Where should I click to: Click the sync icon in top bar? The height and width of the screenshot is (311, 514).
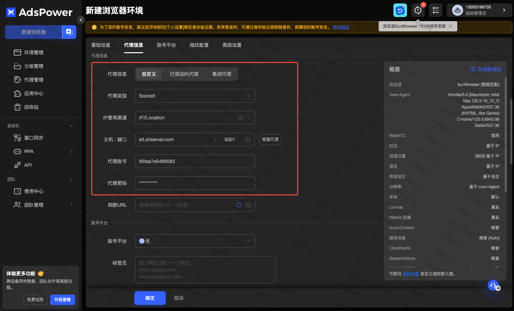400,11
